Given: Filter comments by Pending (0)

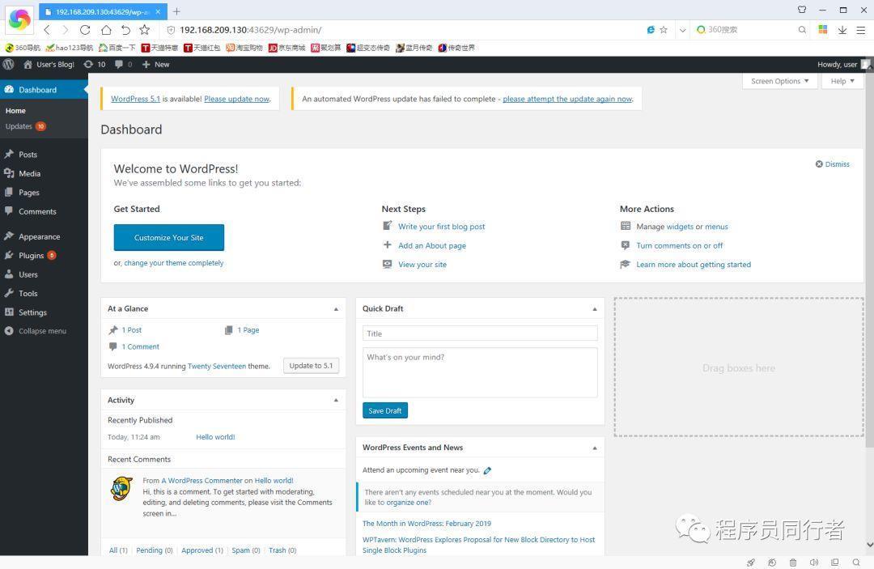Looking at the screenshot, I should pos(155,550).
